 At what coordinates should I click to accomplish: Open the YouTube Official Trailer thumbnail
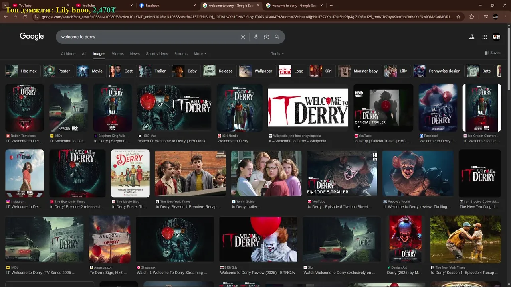click(383, 108)
